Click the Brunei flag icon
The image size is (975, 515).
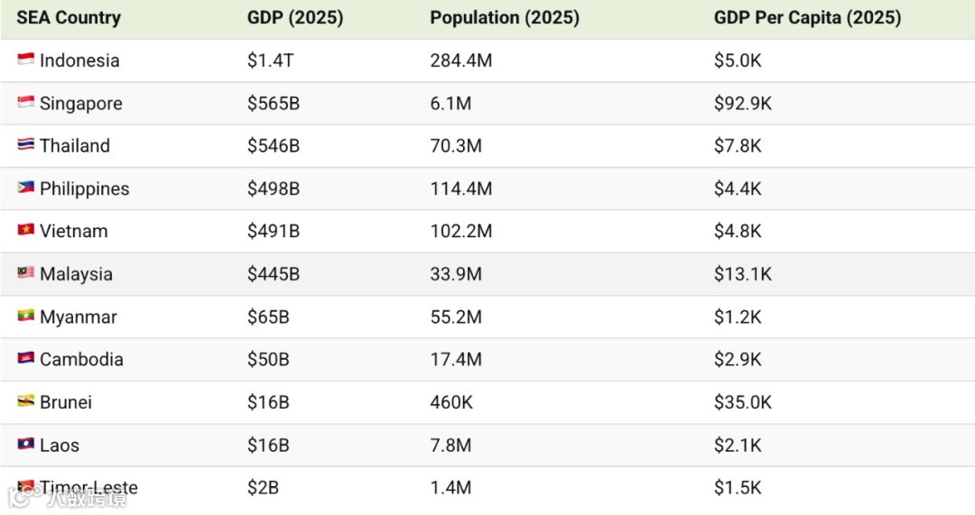tap(25, 402)
